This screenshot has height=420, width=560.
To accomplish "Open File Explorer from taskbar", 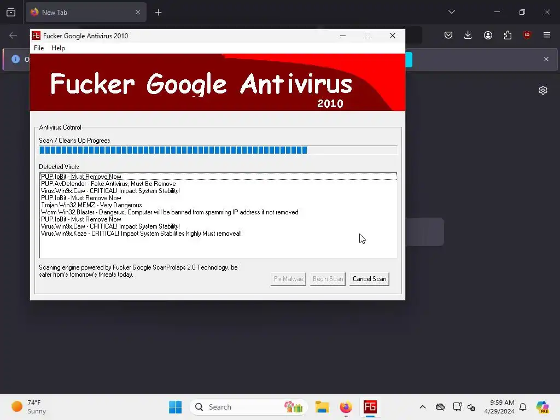I will click(322, 407).
